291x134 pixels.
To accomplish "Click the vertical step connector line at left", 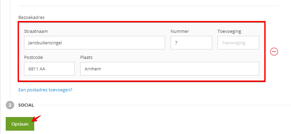I will coord(10,50).
